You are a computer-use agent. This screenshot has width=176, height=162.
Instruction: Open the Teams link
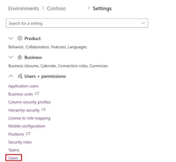(14, 150)
